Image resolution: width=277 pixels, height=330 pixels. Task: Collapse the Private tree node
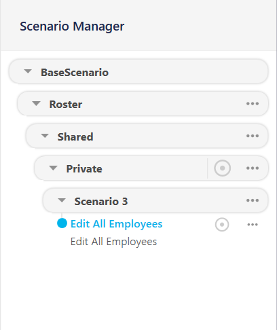coord(54,168)
